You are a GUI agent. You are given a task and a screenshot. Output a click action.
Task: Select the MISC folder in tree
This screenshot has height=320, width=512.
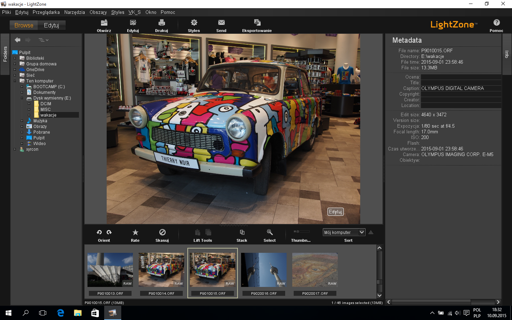point(46,110)
